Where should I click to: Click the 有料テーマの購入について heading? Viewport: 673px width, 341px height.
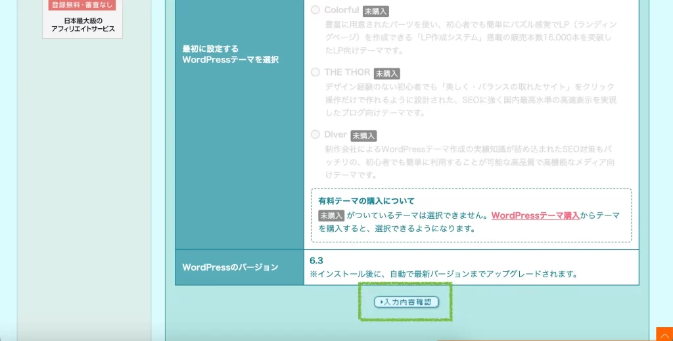click(367, 201)
